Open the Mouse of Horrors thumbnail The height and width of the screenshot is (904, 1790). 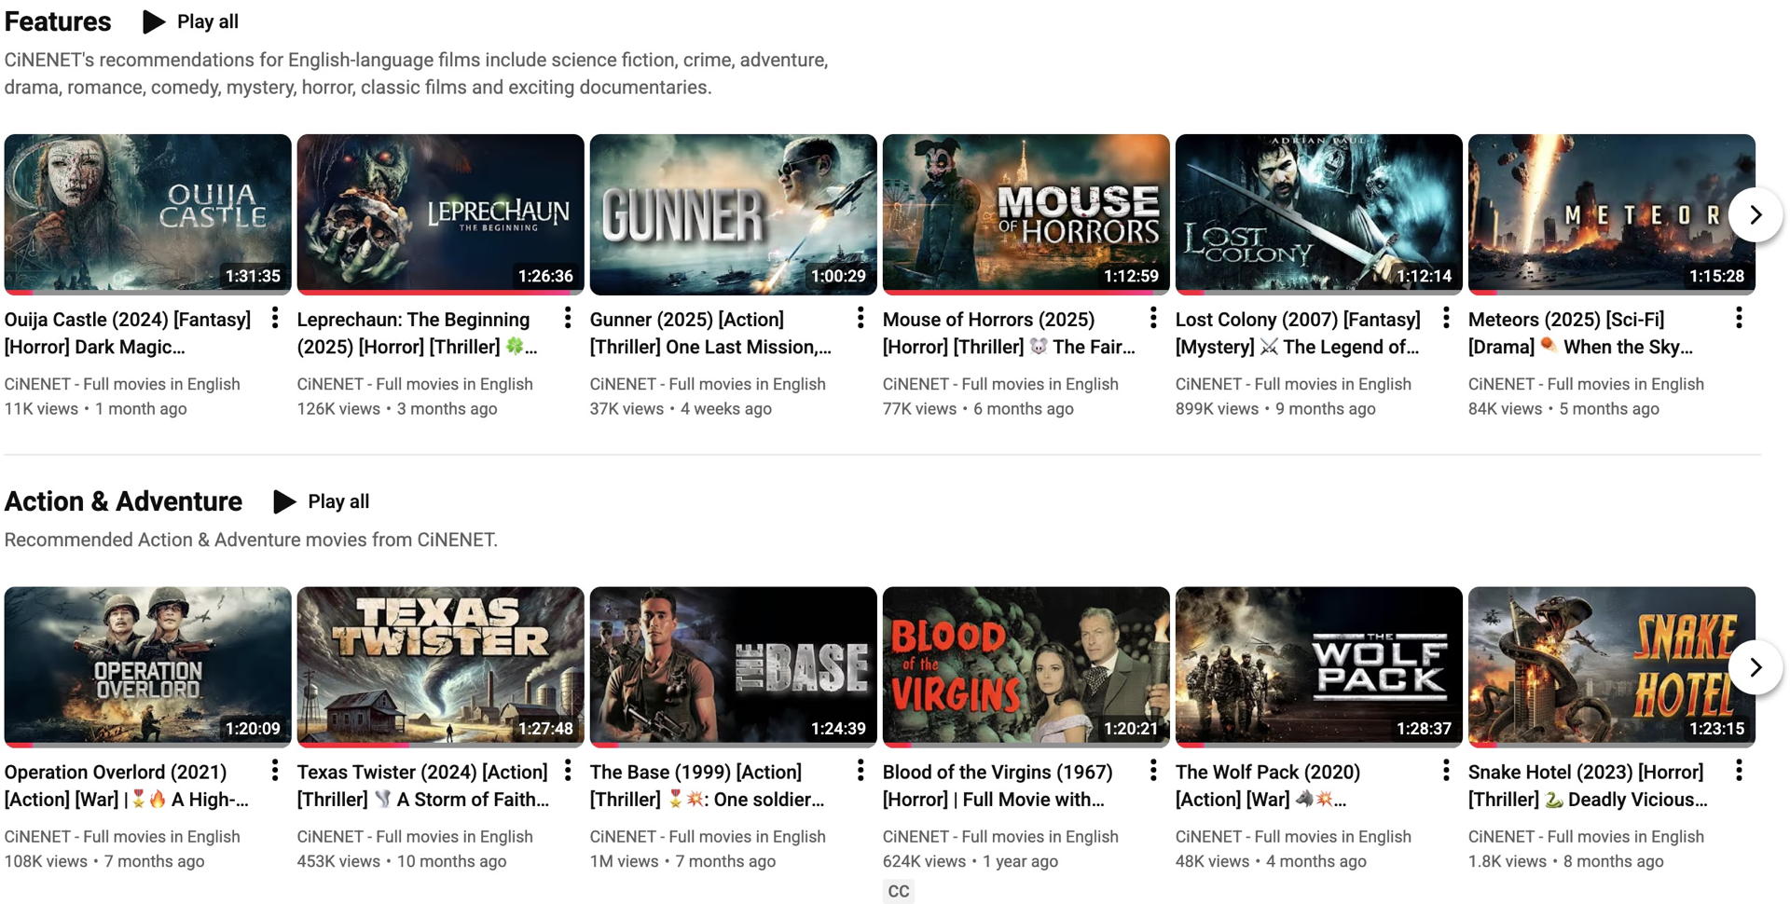click(x=1026, y=213)
